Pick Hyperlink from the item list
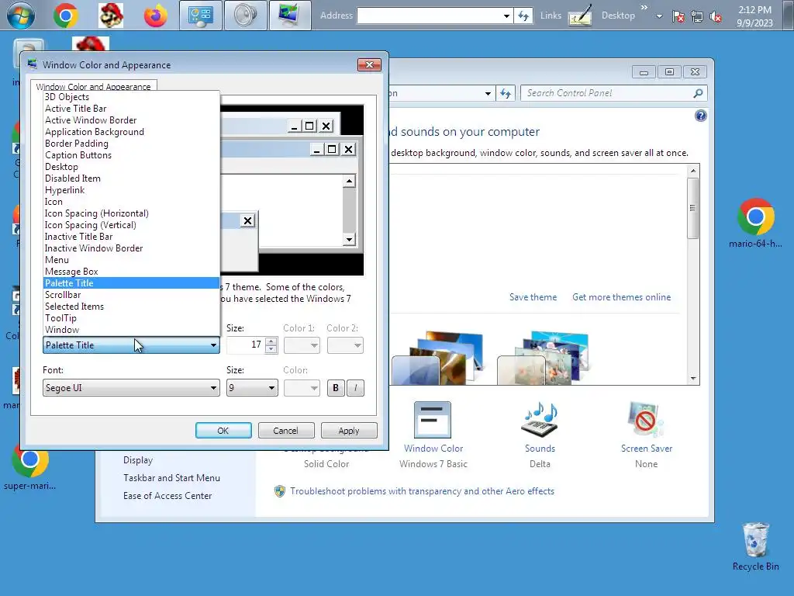This screenshot has height=596, width=794. click(131, 190)
